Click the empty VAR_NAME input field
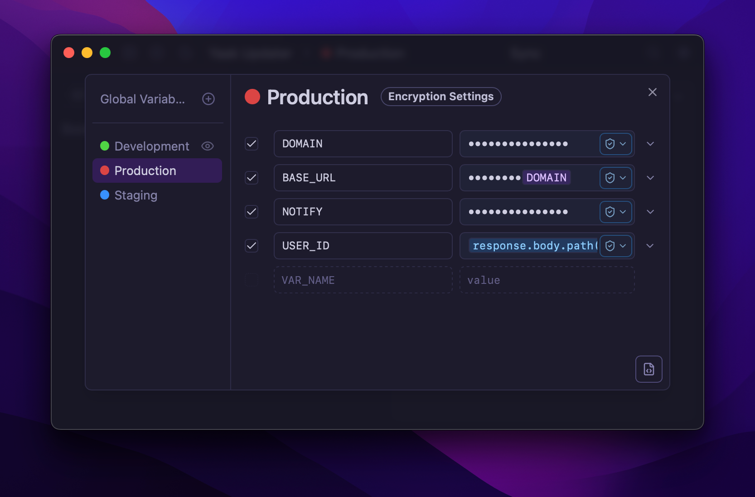This screenshot has height=497, width=755. click(x=363, y=280)
